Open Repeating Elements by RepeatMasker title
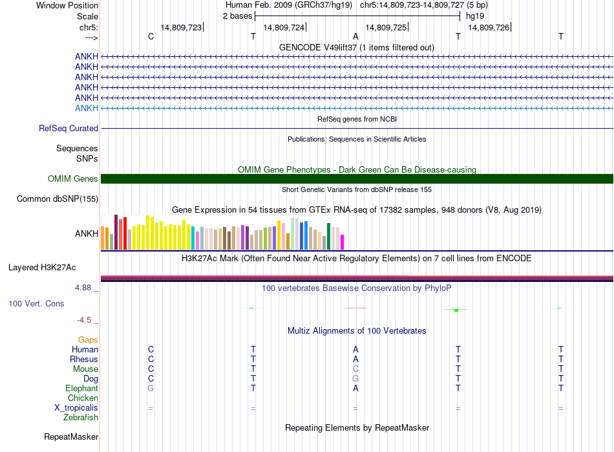 tap(357, 427)
